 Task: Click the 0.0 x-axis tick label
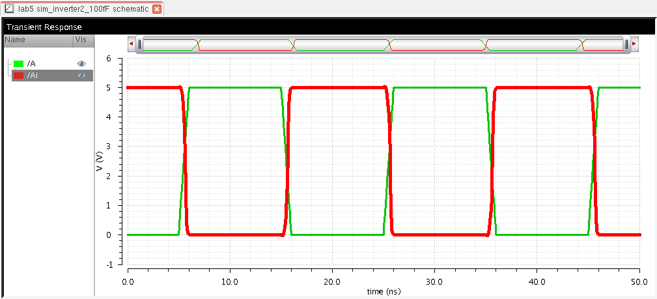pyautogui.click(x=128, y=282)
